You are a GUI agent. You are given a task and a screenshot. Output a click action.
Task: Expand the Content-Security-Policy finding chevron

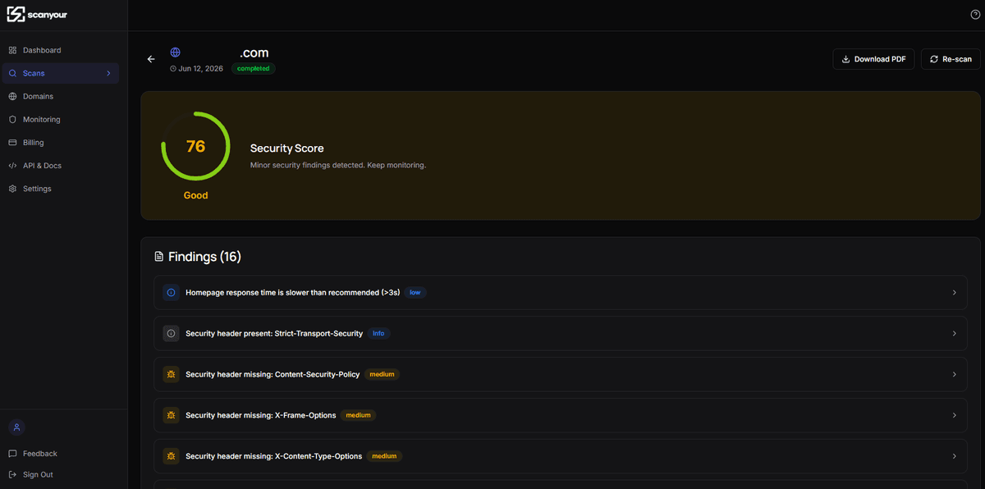pyautogui.click(x=954, y=374)
